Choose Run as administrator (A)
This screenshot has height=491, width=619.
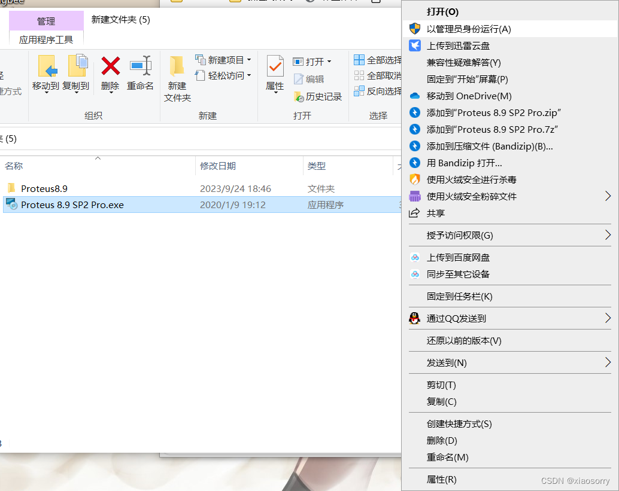pos(510,29)
